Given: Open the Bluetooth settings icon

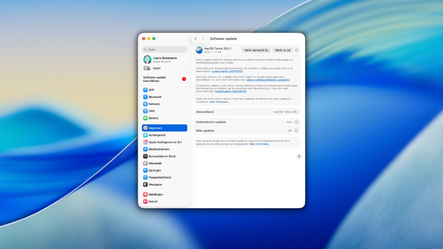Looking at the screenshot, I should pyautogui.click(x=145, y=97).
